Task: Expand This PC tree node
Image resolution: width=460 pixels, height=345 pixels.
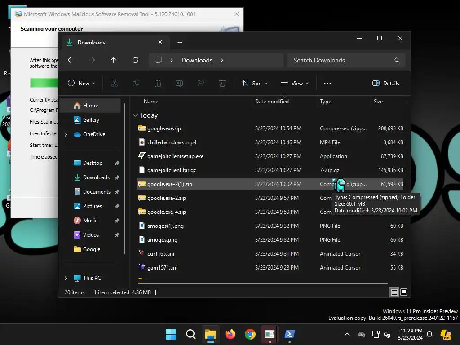Action: 66,278
